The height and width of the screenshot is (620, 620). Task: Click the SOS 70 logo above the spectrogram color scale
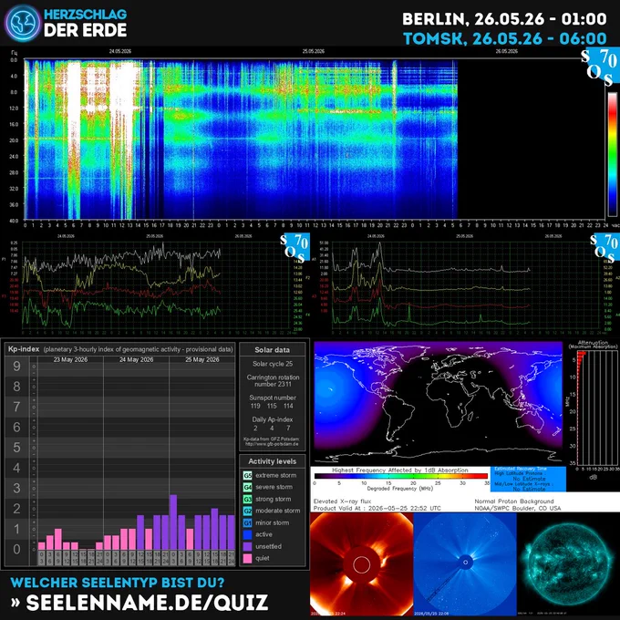pos(599,66)
